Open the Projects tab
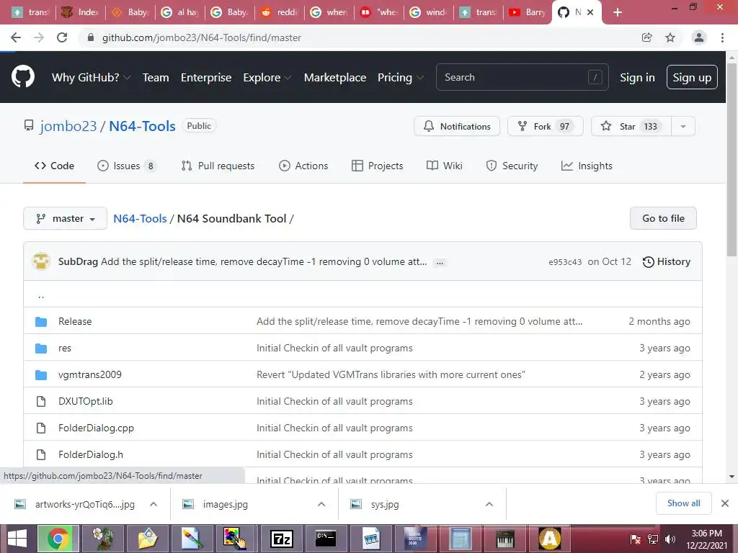This screenshot has height=553, width=738. [x=378, y=166]
